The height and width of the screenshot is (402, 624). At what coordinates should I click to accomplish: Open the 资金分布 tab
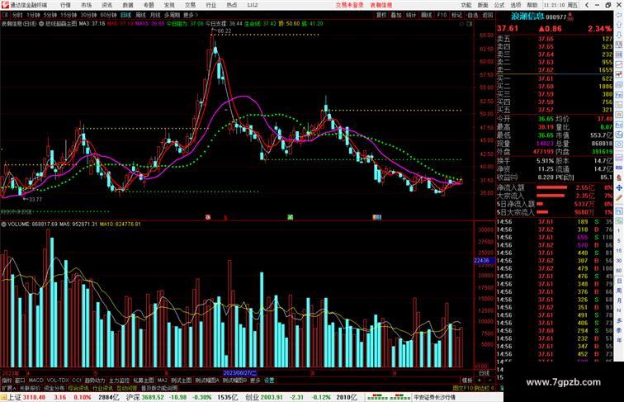click(x=54, y=388)
